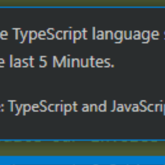
Task: Click the olive strip above the notification
Action: pyautogui.click(x=82, y=3)
